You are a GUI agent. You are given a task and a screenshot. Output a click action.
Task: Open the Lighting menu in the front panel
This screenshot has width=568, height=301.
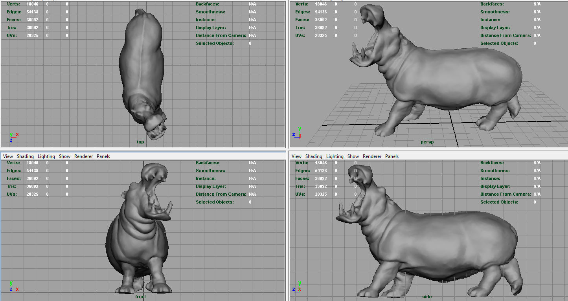pyautogui.click(x=46, y=156)
